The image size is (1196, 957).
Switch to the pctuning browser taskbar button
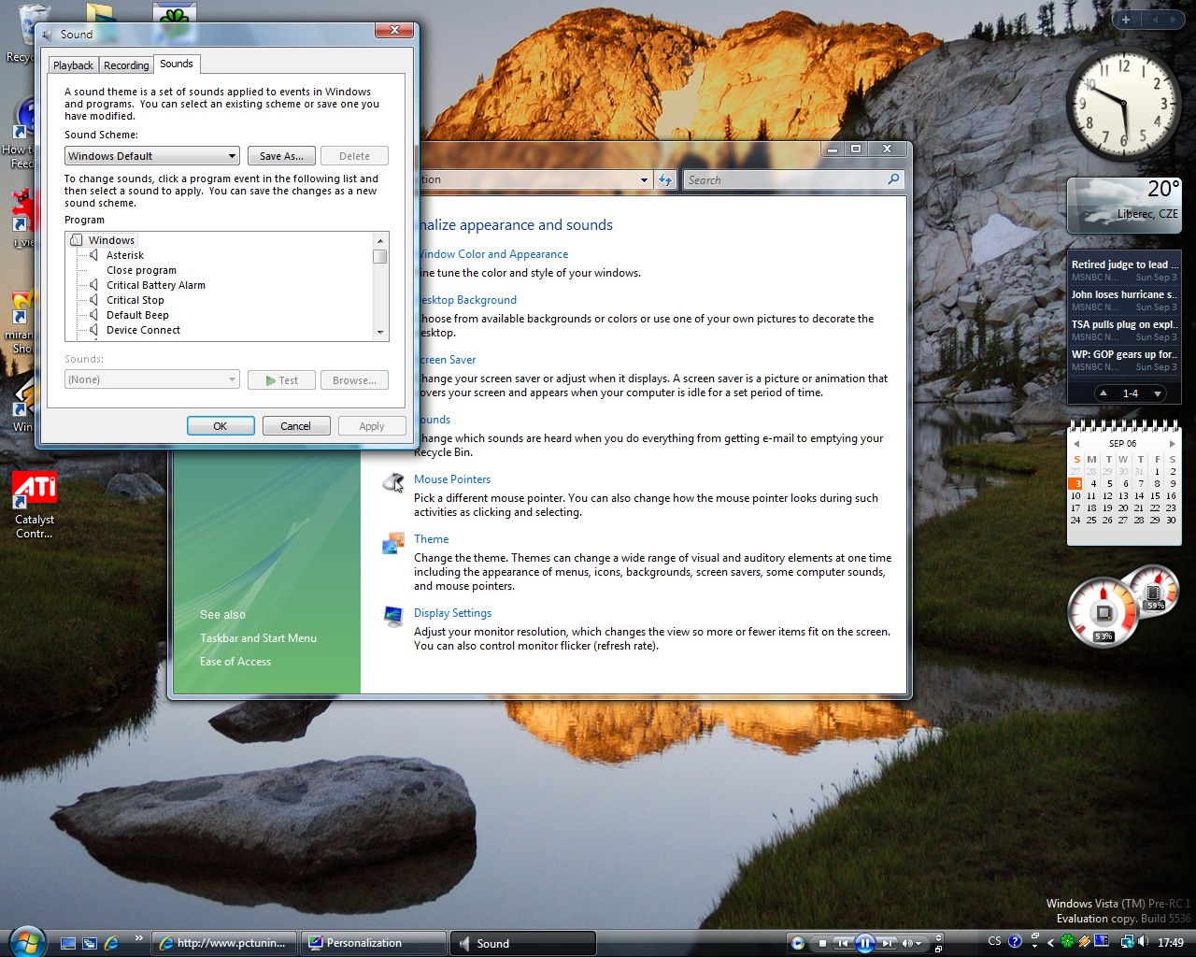click(x=224, y=943)
